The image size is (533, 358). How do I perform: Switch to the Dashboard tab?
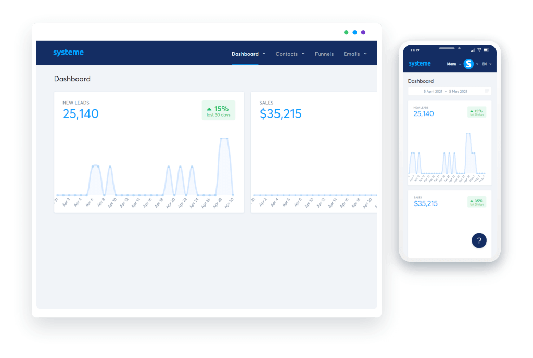[245, 54]
